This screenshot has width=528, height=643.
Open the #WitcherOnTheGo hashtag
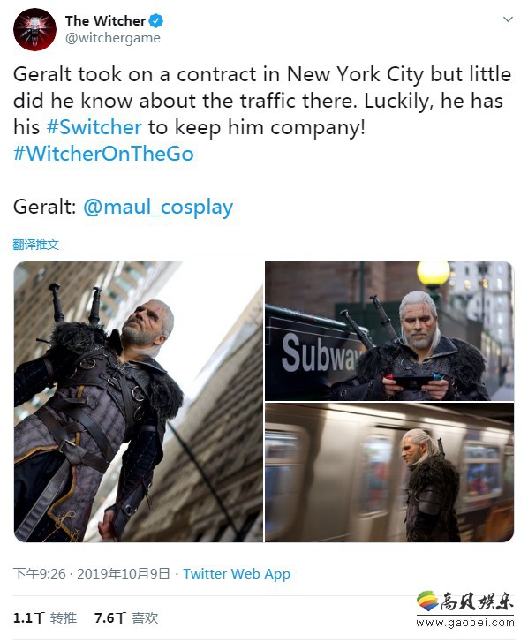(103, 154)
